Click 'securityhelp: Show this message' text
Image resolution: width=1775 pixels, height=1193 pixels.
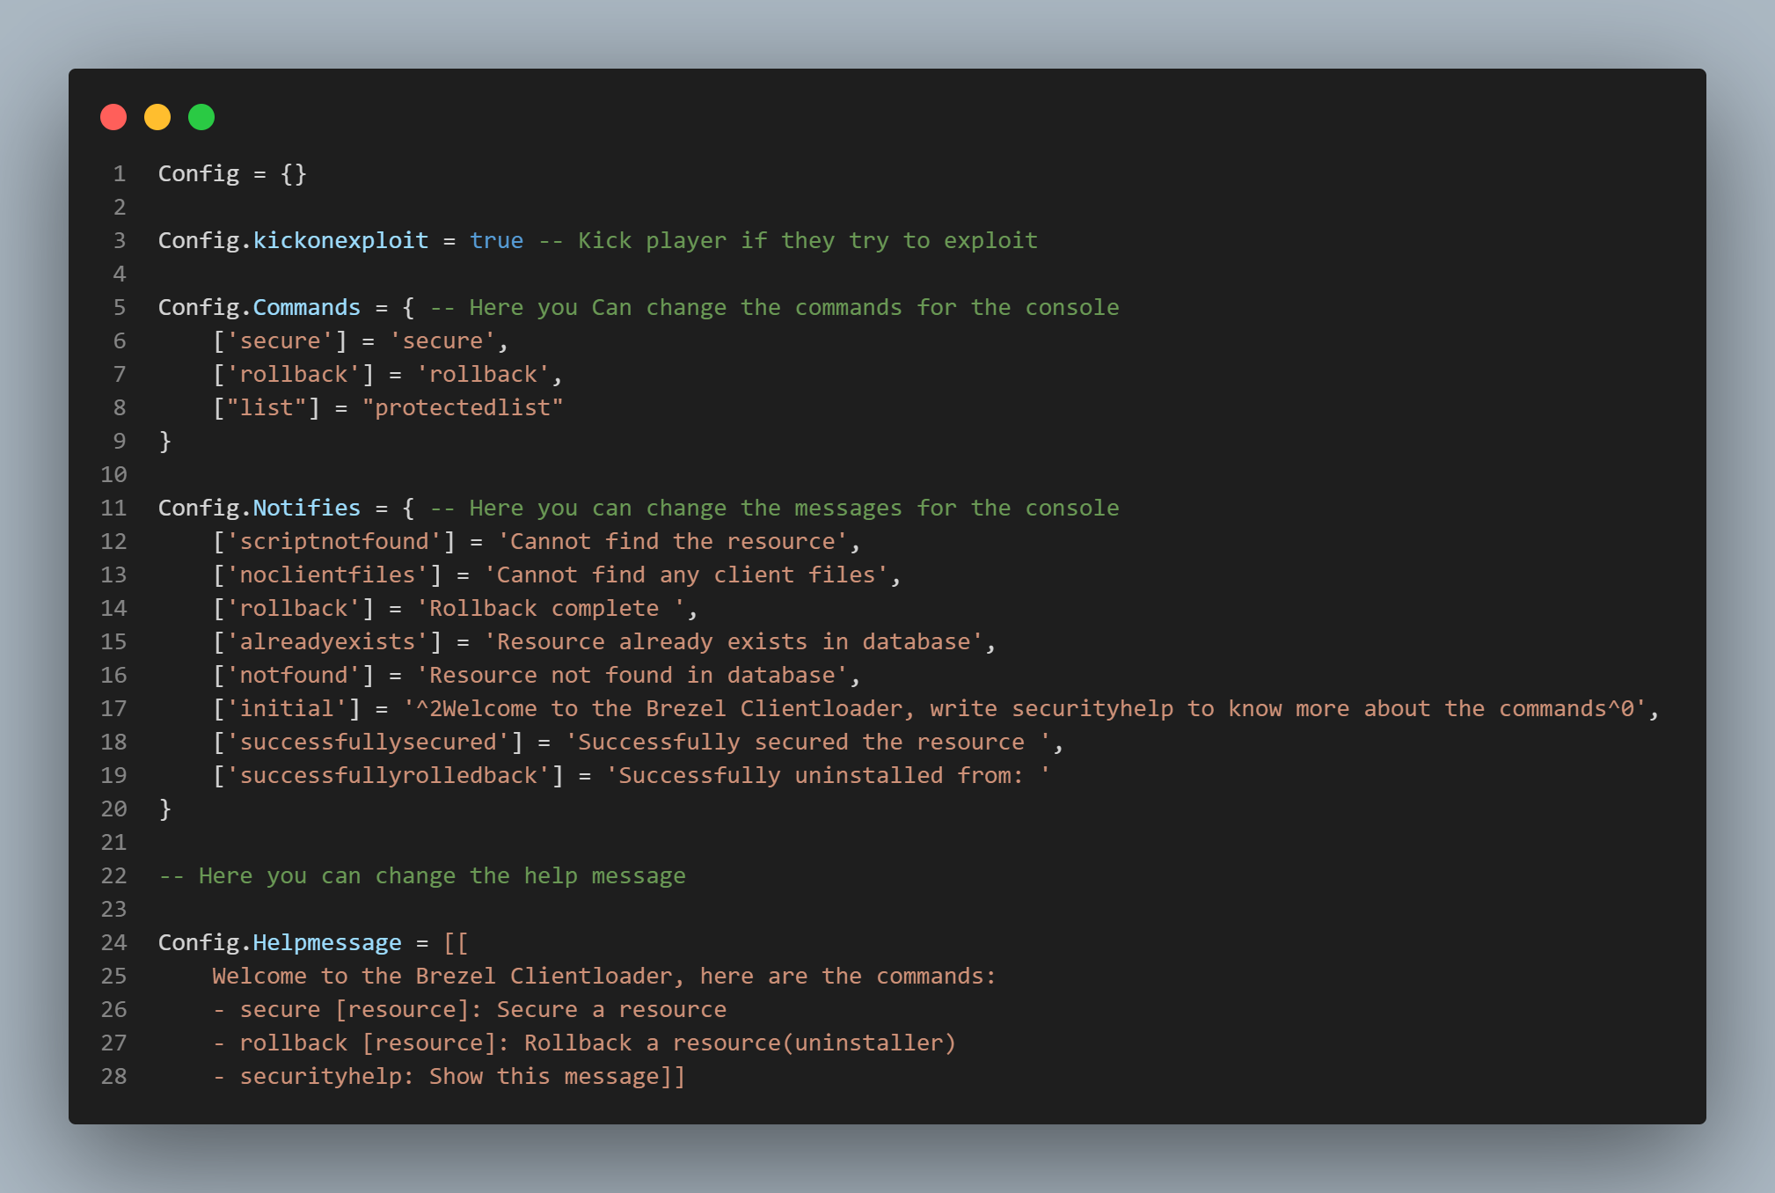click(449, 1077)
